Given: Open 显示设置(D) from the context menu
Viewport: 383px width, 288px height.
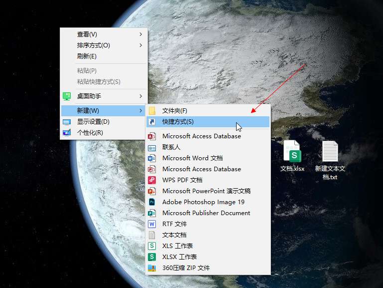Looking at the screenshot, I should 93,122.
